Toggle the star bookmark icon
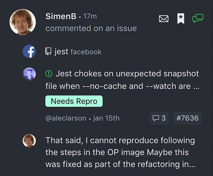Image resolution: width=213 pixels, height=176 pixels. (x=181, y=18)
